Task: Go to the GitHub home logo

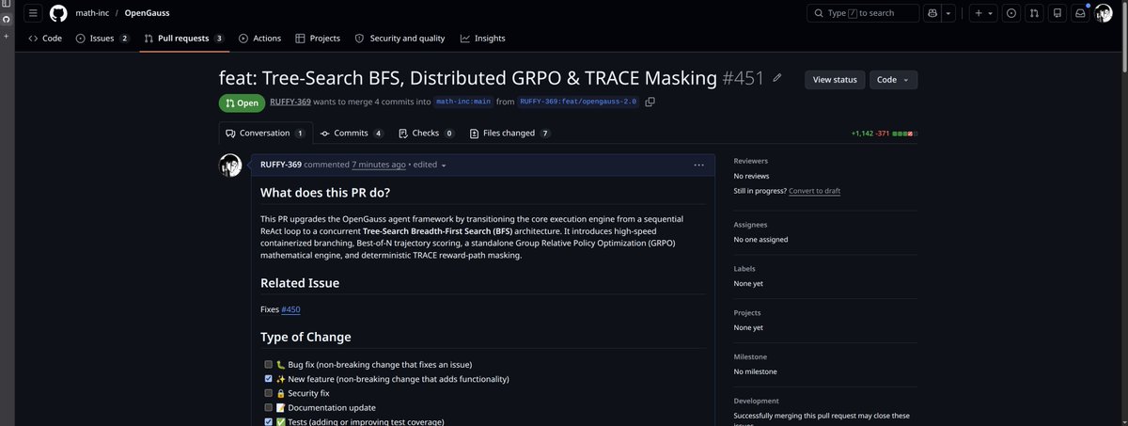Action: (x=58, y=13)
